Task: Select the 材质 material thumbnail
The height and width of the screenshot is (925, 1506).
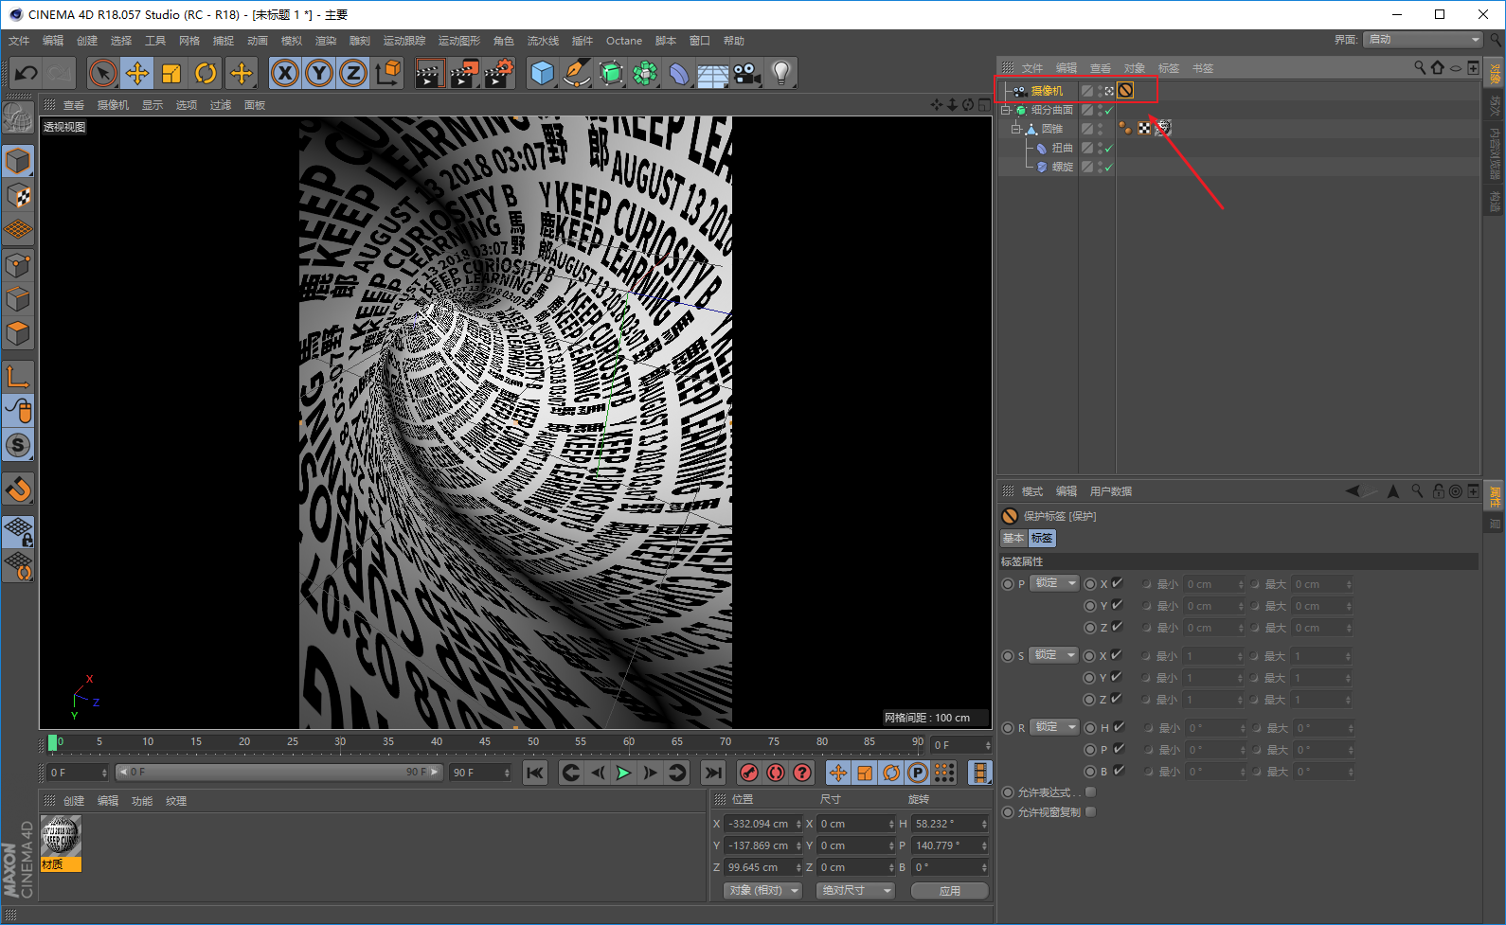Action: click(61, 843)
